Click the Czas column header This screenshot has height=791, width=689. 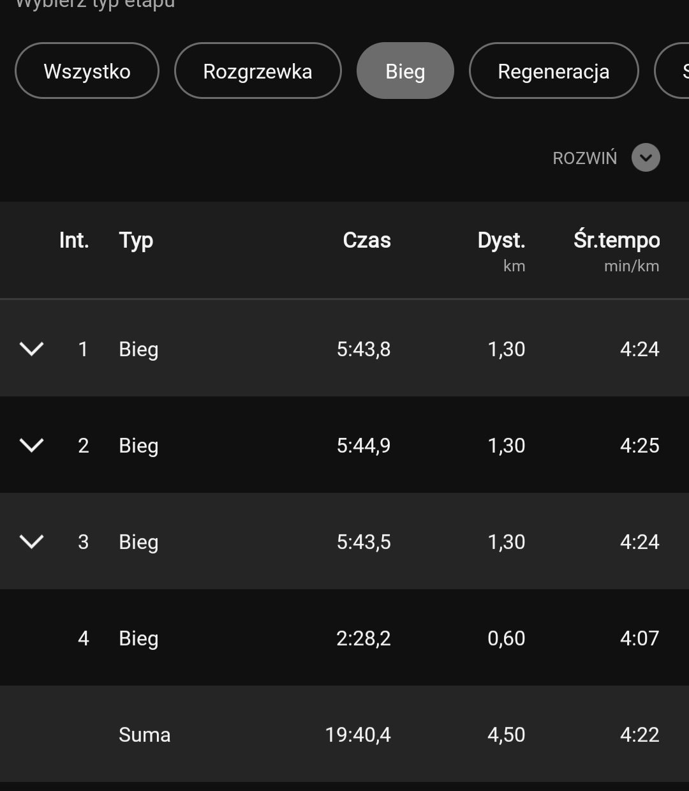coord(367,241)
